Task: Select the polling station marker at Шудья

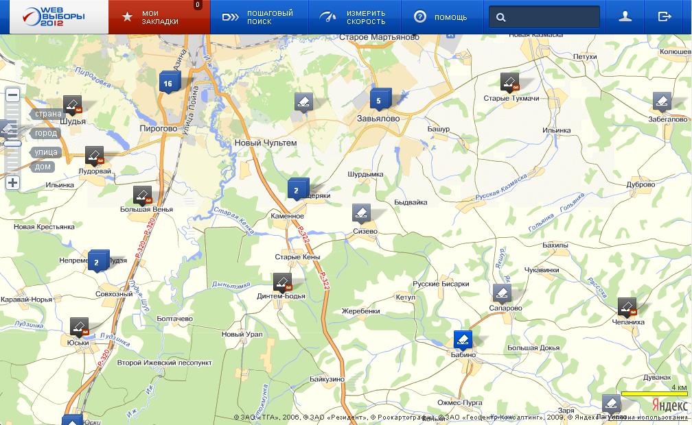Action: [x=72, y=106]
